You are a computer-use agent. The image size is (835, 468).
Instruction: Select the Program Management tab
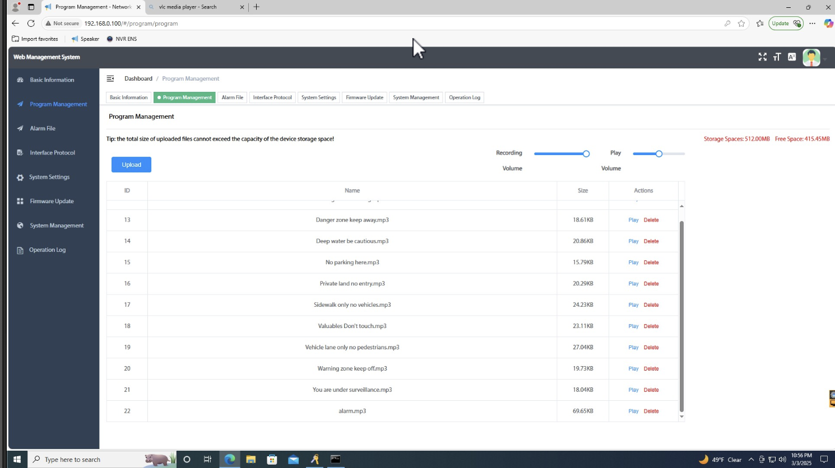(x=184, y=97)
